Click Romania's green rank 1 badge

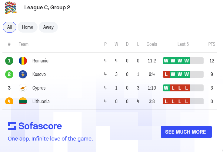tap(9, 61)
